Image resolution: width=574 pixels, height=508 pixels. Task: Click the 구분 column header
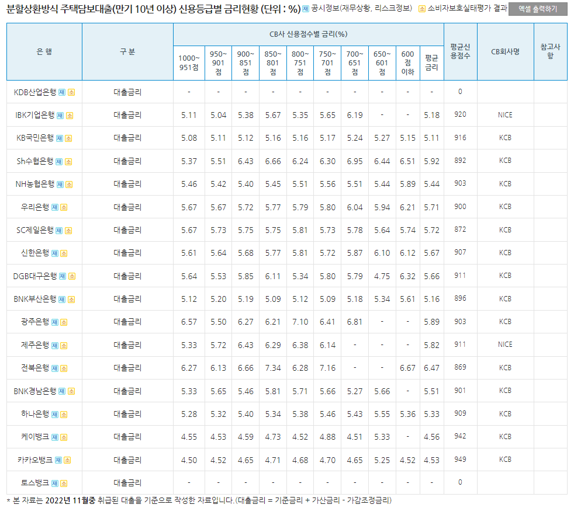pos(127,51)
